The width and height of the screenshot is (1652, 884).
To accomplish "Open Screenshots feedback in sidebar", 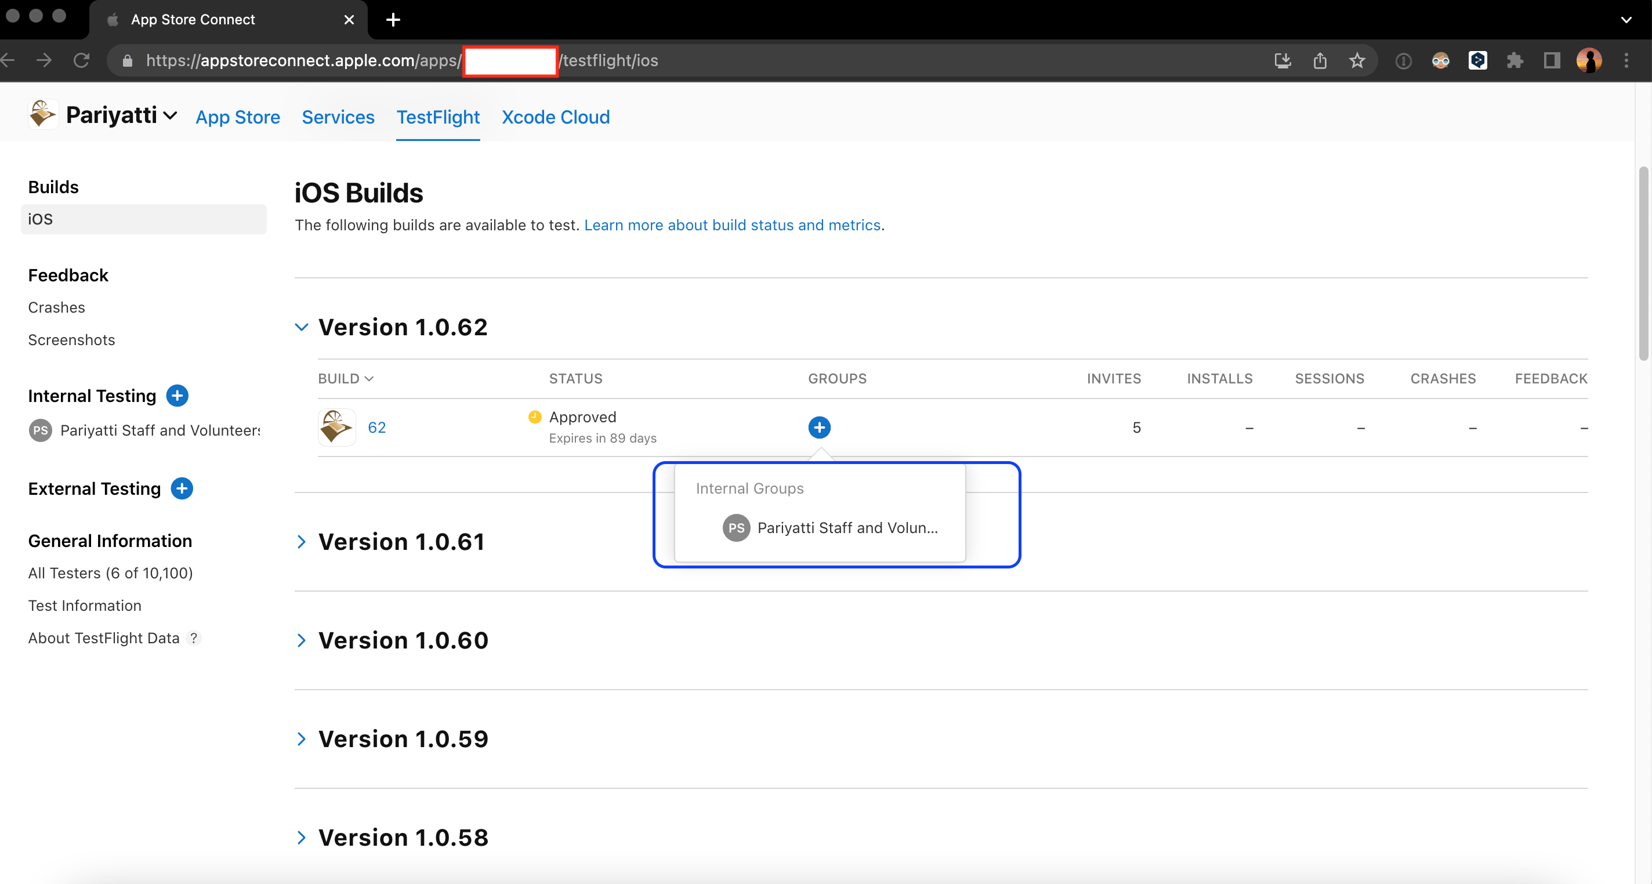I will point(72,340).
